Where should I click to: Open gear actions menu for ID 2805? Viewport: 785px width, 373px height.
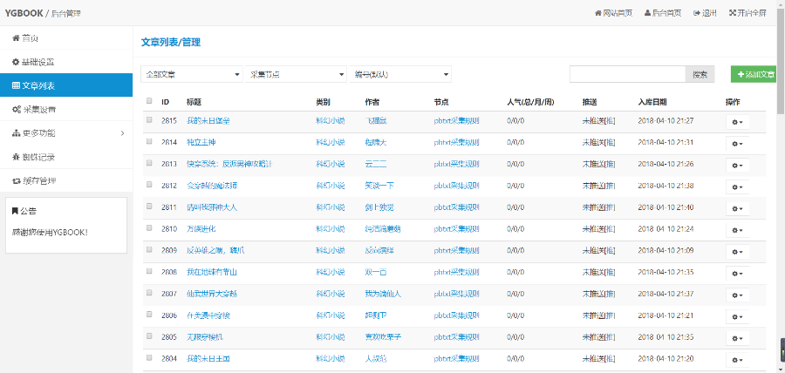pyautogui.click(x=737, y=338)
